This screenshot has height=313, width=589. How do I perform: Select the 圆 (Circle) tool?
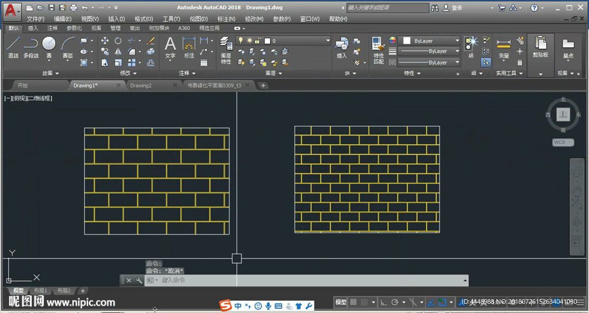(x=49, y=48)
